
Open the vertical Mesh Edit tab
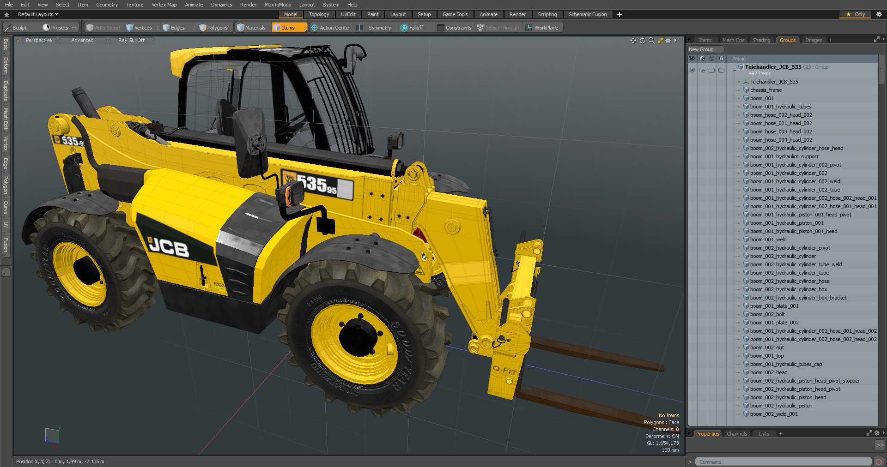[6, 119]
